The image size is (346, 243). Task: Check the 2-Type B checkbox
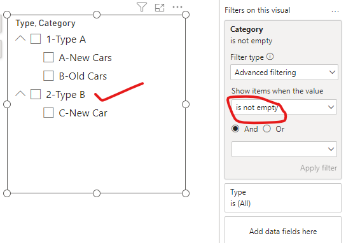tap(36, 94)
